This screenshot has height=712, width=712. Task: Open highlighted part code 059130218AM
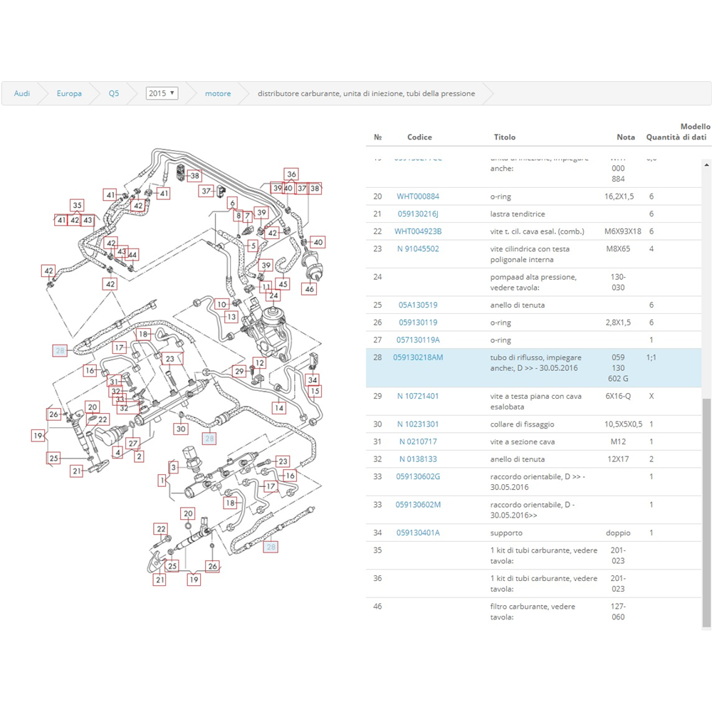click(418, 357)
